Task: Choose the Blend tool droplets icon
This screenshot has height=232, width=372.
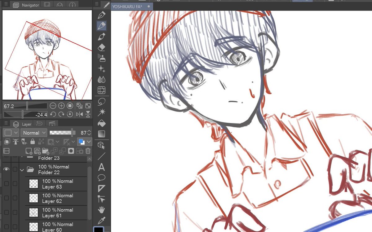Action: pyautogui.click(x=101, y=80)
